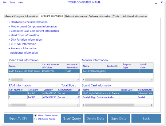This screenshot has width=166, height=126.
Task: Open the Software Information tab
Action: [x=100, y=16]
